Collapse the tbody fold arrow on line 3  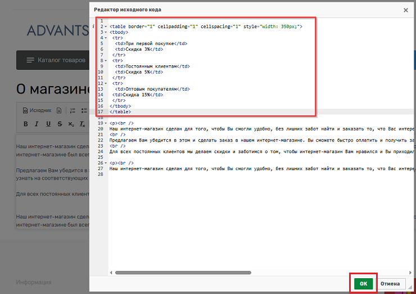[106, 32]
